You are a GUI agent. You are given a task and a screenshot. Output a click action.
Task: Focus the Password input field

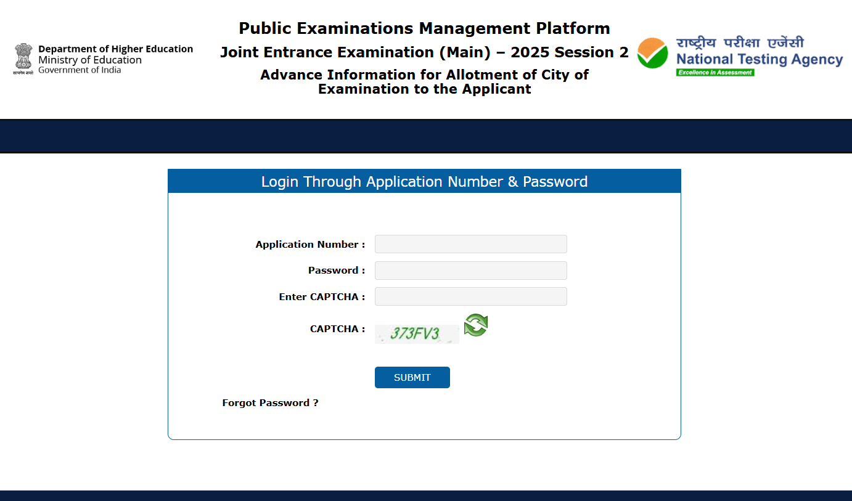click(470, 271)
